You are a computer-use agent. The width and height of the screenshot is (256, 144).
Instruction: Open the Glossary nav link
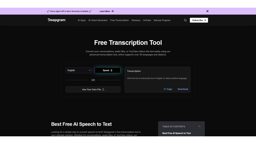136,20
